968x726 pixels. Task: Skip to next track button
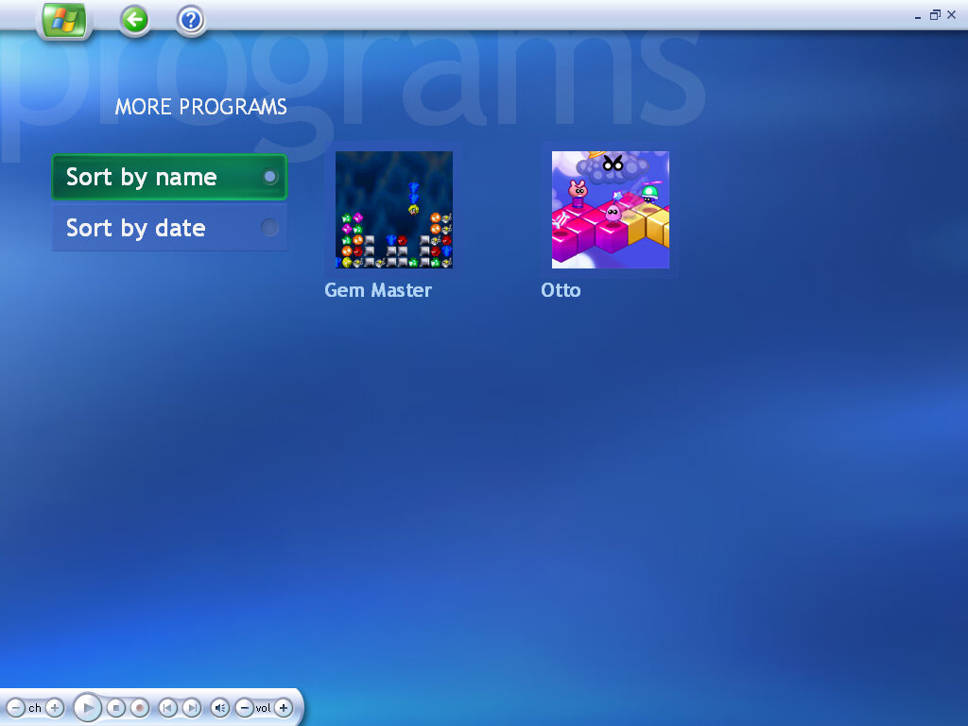(191, 708)
